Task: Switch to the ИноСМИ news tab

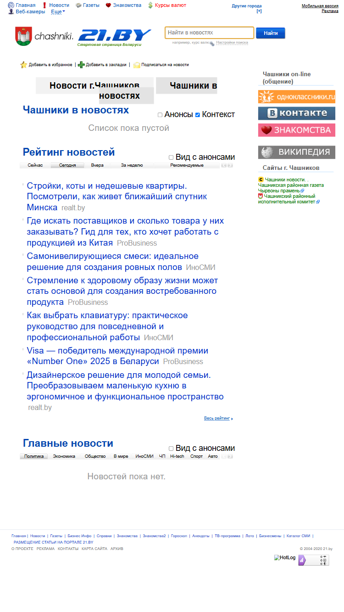Action: (x=144, y=456)
